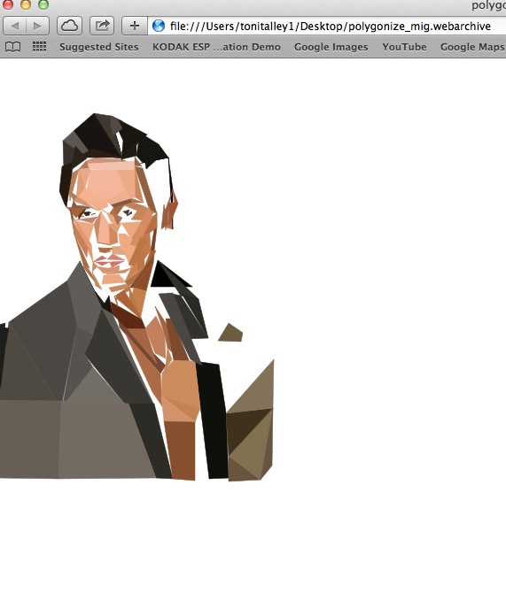Image resolution: width=506 pixels, height=593 pixels.
Task: Open the KODAK ESP Demo bookmark
Action: 216,47
